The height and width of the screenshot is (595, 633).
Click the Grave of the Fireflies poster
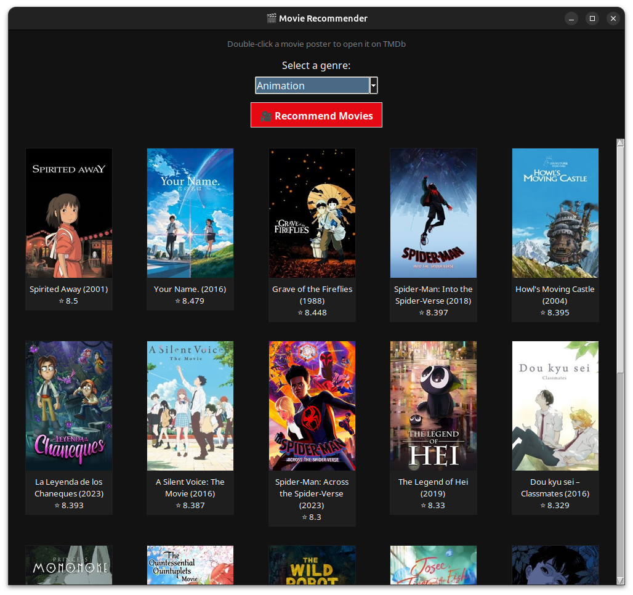pyautogui.click(x=312, y=213)
